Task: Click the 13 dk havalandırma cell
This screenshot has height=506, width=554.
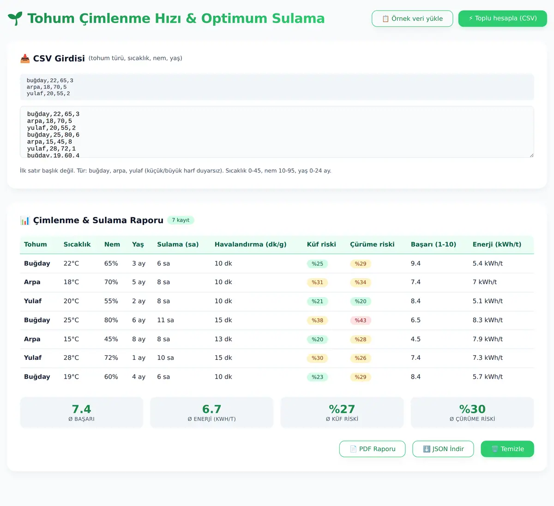Action: tap(223, 339)
